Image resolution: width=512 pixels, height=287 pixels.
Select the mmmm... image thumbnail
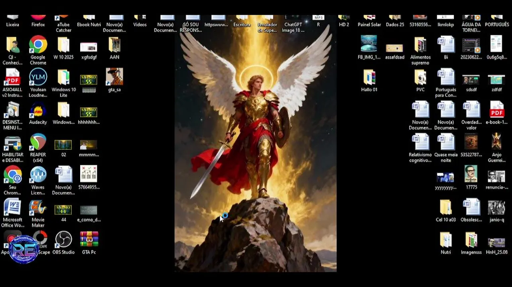(89, 145)
